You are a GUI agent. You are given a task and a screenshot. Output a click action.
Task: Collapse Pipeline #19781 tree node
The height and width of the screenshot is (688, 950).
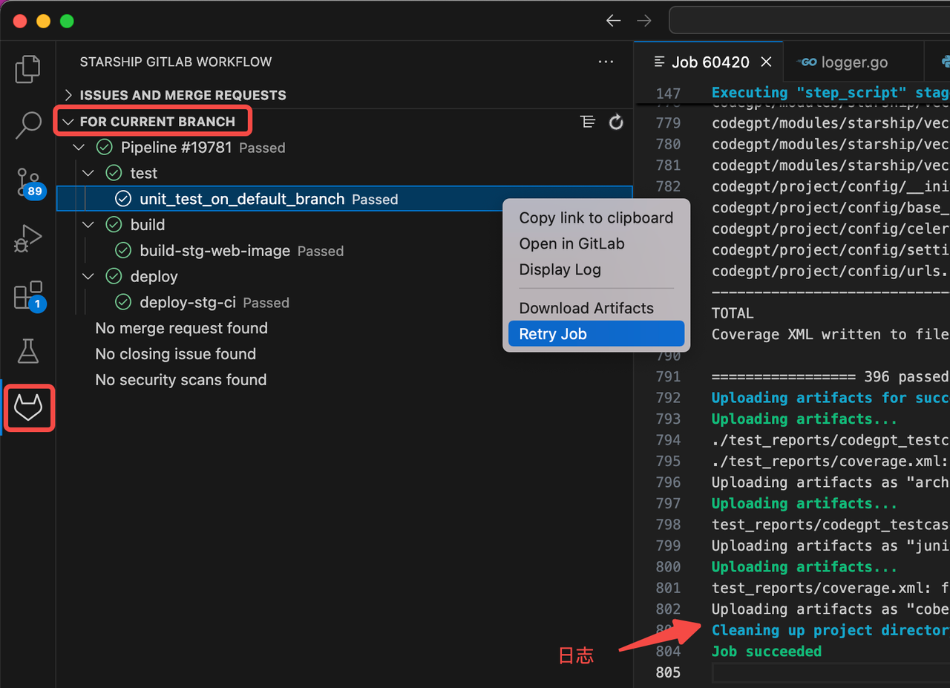coord(79,148)
